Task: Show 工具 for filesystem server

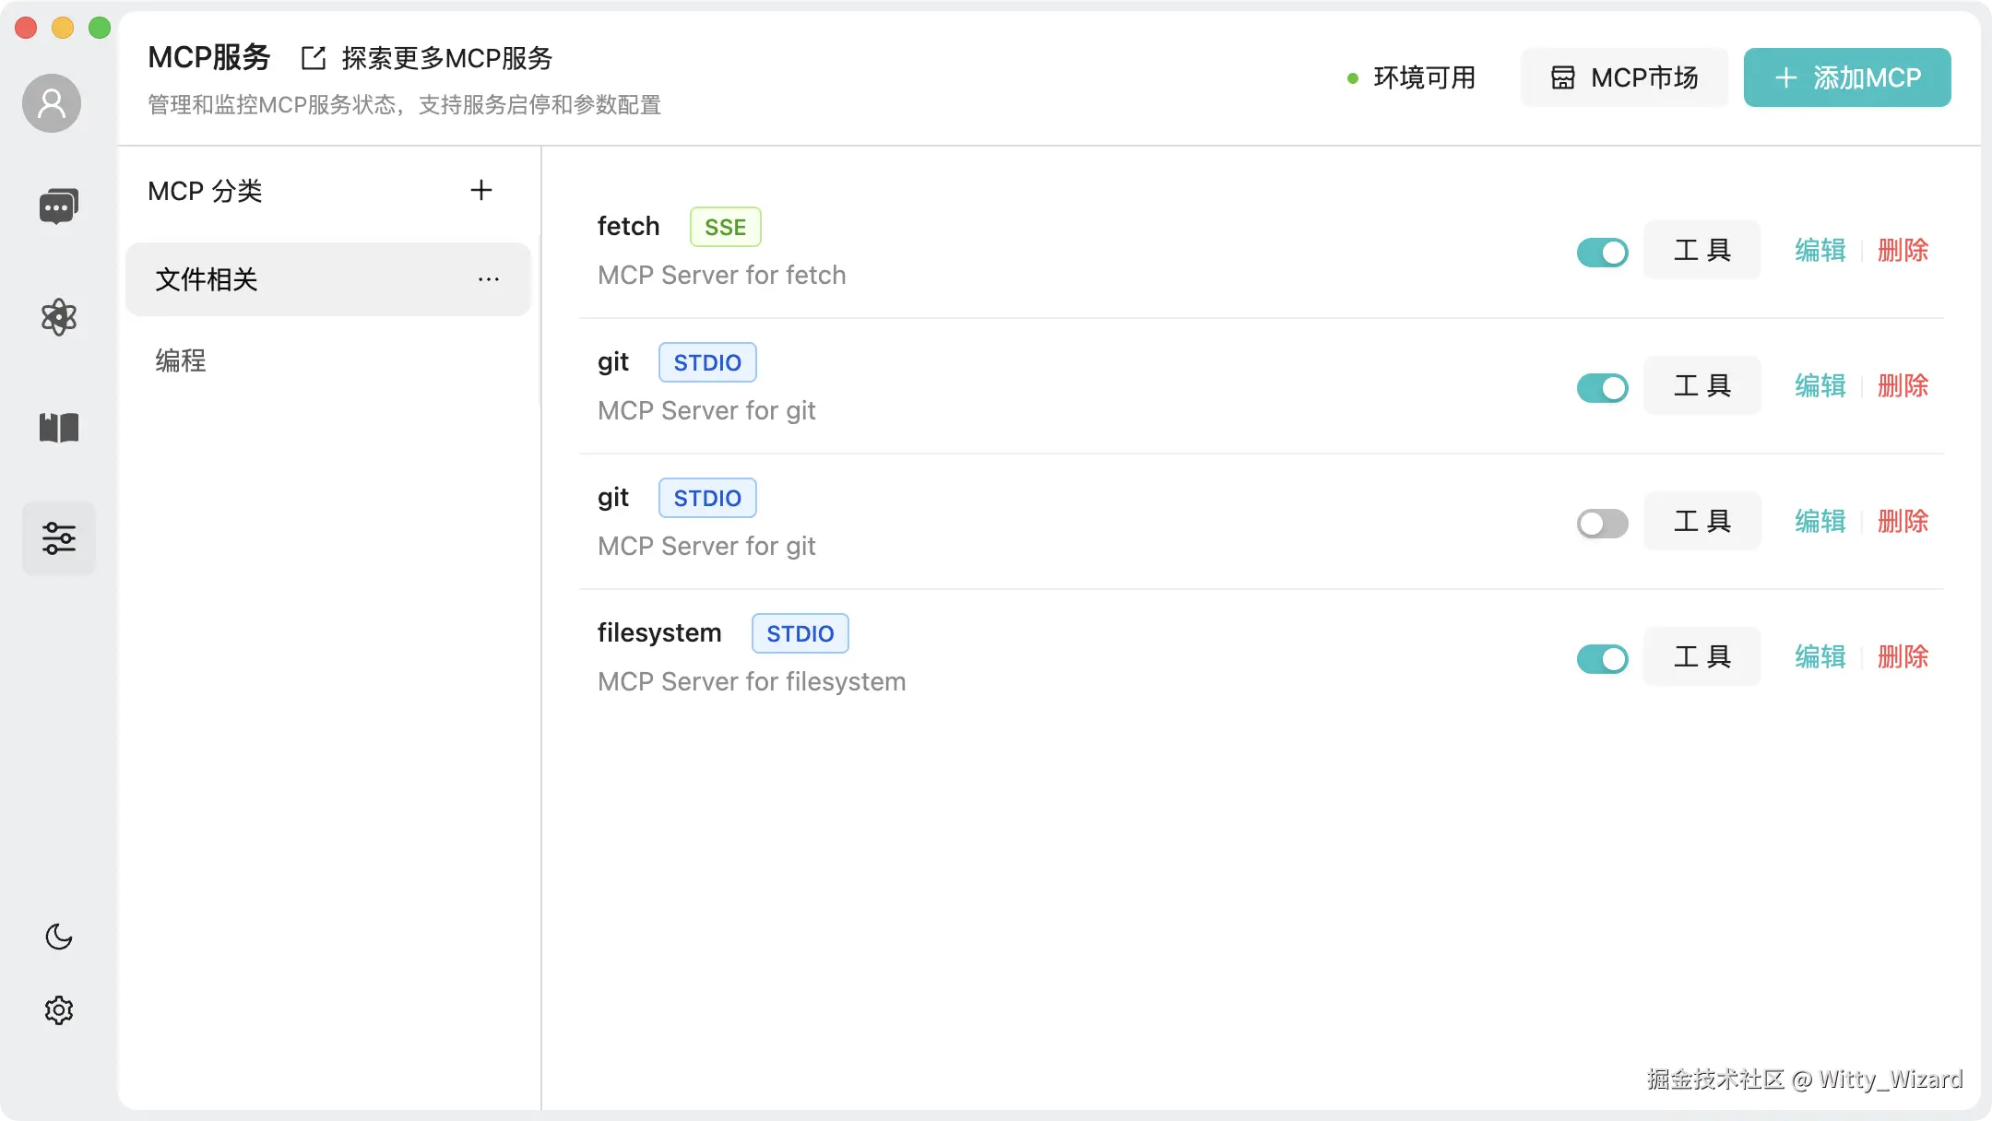Action: tap(1701, 657)
